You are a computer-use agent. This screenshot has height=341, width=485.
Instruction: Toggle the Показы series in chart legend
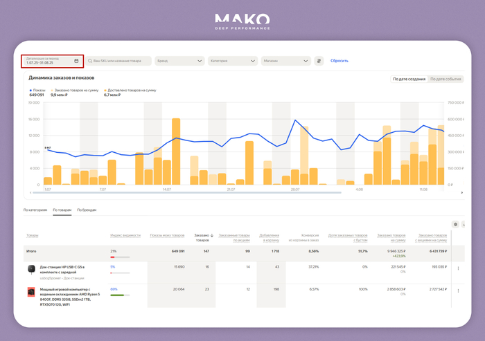coord(38,90)
